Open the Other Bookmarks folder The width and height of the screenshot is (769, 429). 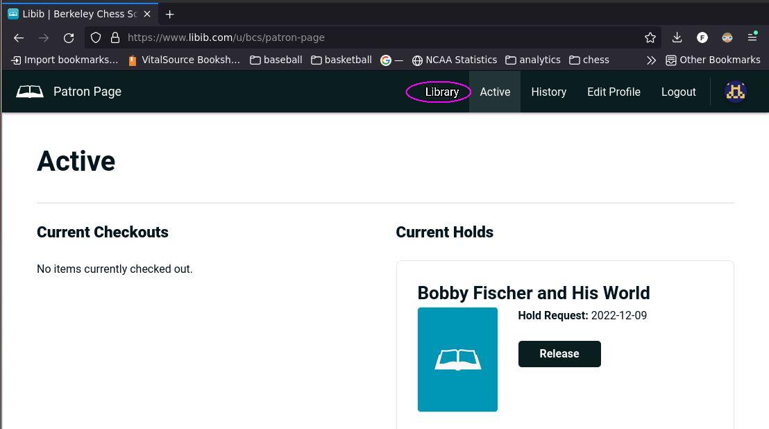click(713, 60)
